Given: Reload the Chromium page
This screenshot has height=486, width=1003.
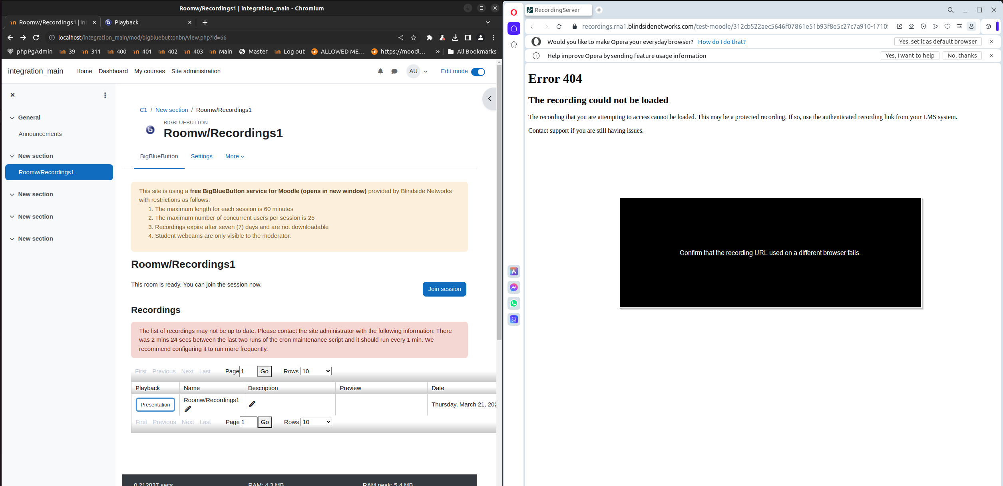Looking at the screenshot, I should pyautogui.click(x=36, y=38).
